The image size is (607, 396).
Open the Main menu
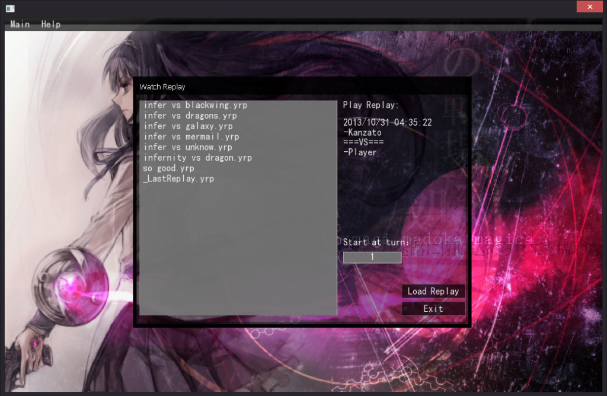pos(20,24)
